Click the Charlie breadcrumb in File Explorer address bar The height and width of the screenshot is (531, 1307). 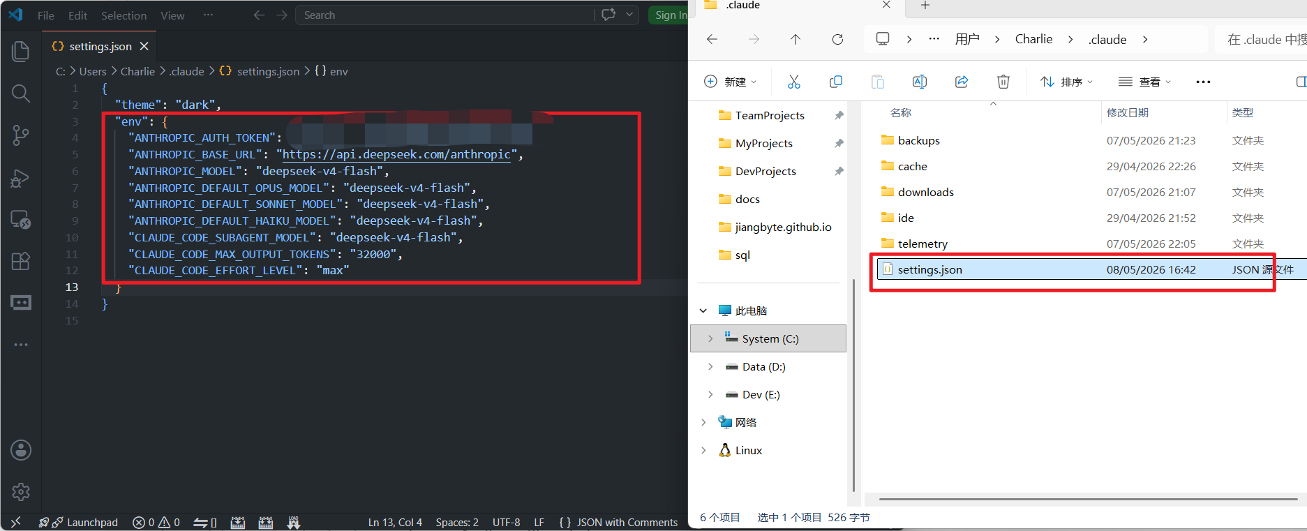[1033, 39]
